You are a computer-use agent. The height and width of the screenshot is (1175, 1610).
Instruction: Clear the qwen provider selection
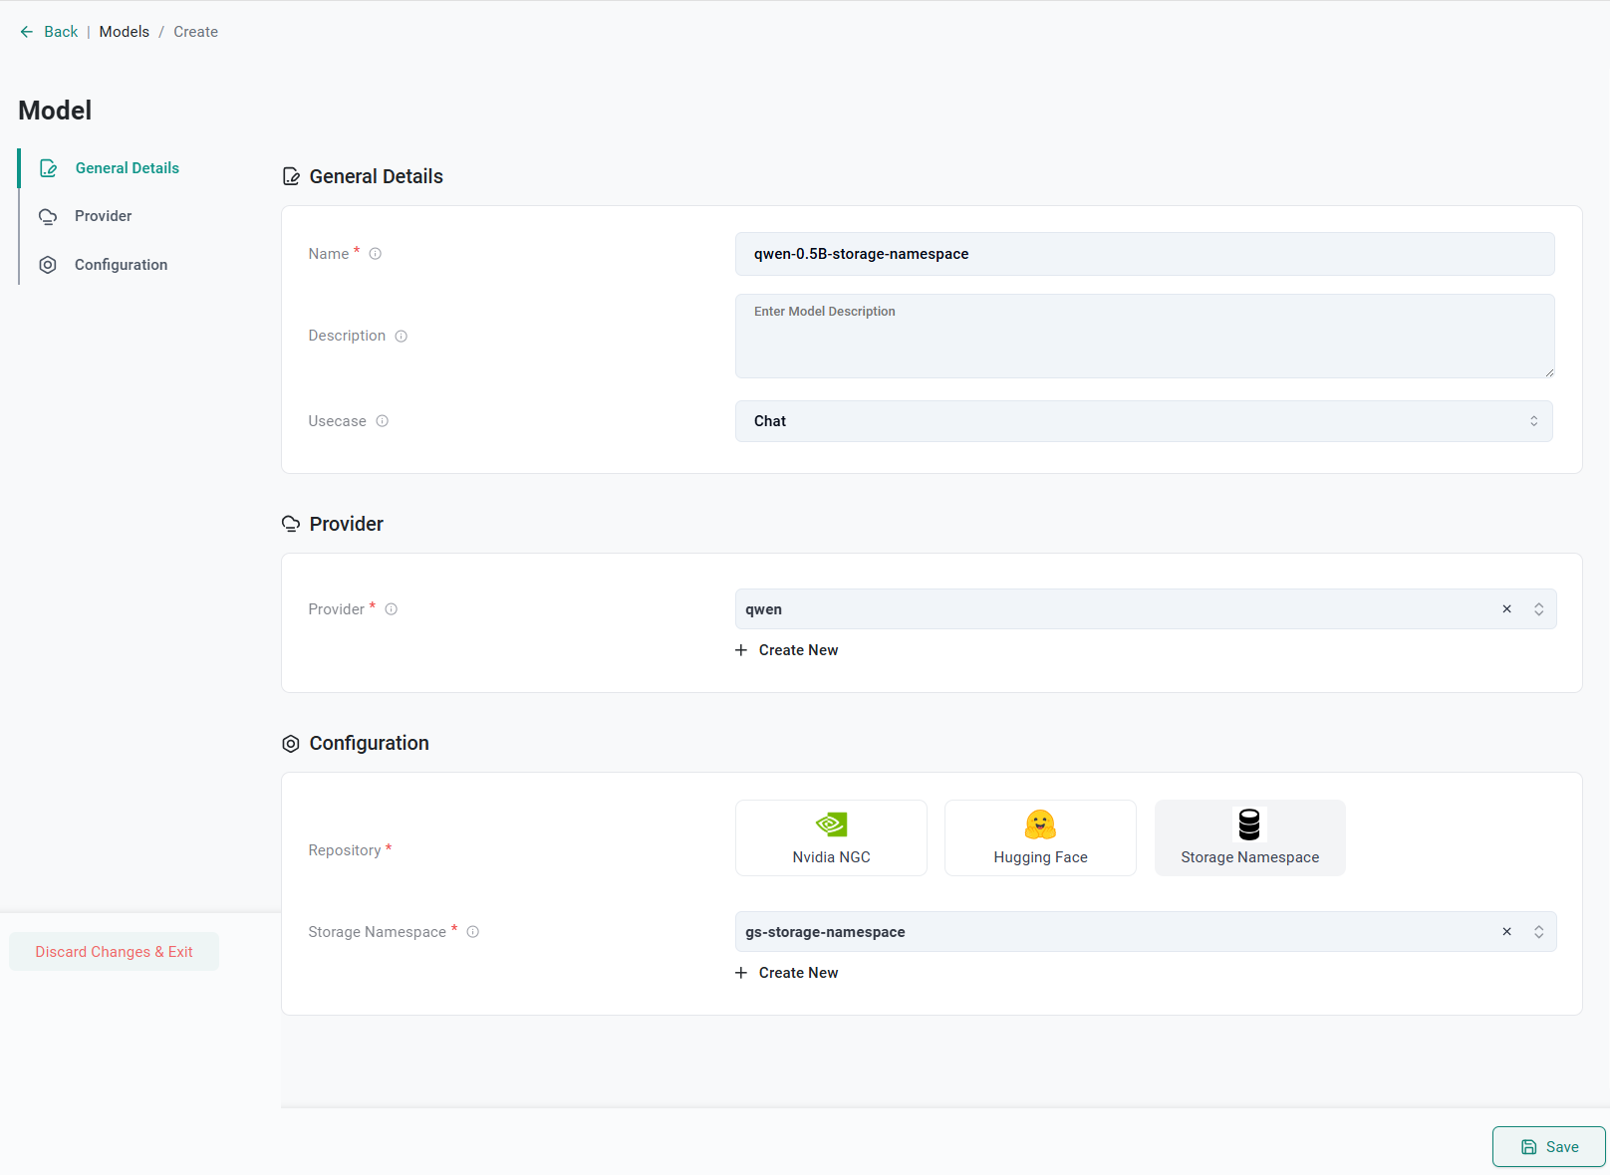coord(1506,609)
